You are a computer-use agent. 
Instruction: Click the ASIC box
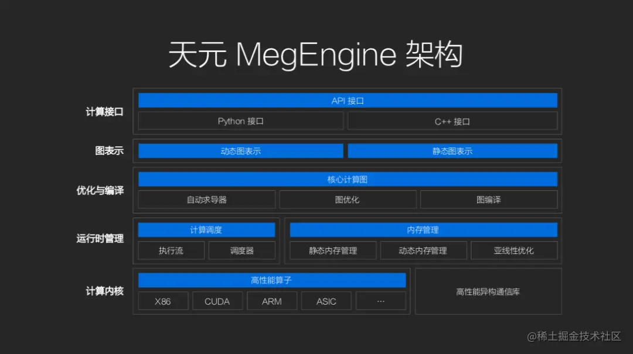coord(326,301)
